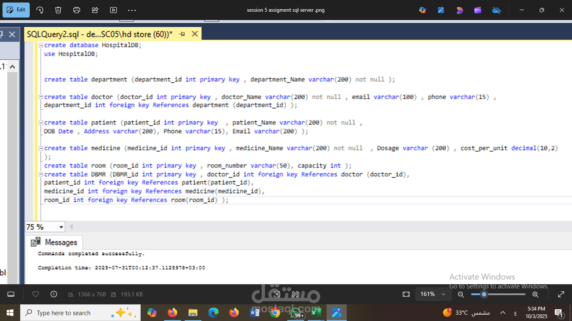The height and width of the screenshot is (321, 572).
Task: Click the 'use HospitalDB;' code line
Action: [x=71, y=54]
